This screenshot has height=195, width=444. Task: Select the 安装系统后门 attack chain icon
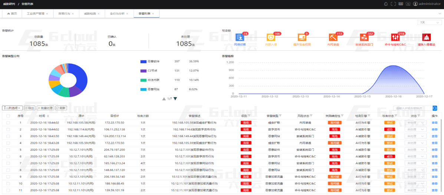pyautogui.click(x=364, y=37)
